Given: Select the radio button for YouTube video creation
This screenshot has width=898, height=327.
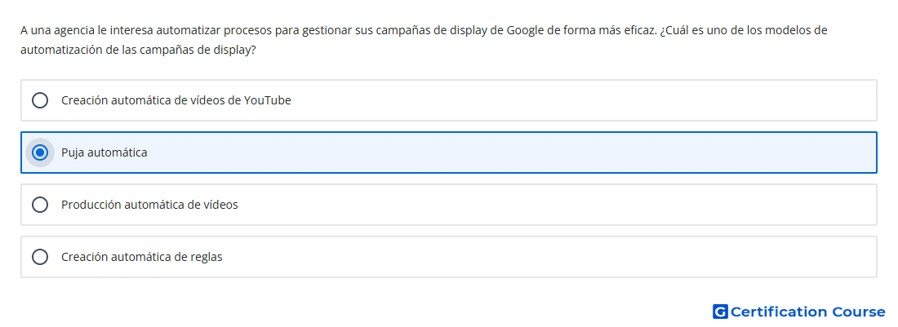Looking at the screenshot, I should [40, 100].
